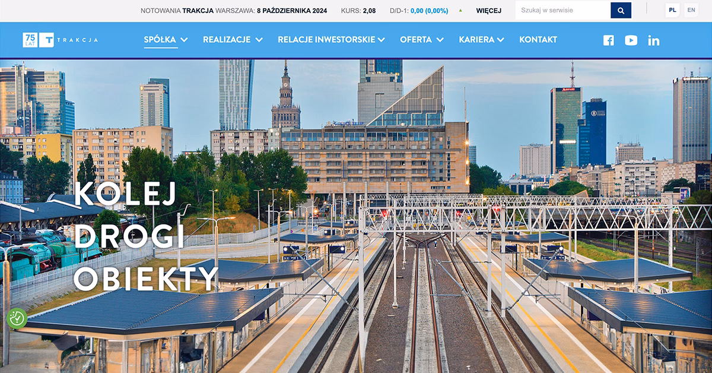
Task: Expand the Spółka menu chevron
Action: [184, 40]
